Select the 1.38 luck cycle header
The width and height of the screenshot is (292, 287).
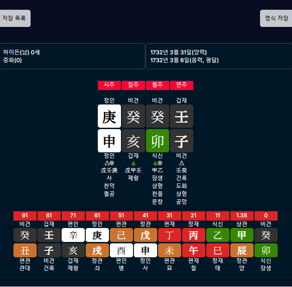pyautogui.click(x=242, y=216)
